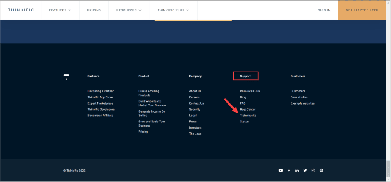Click Get Started Free button
The image size is (391, 182).
click(x=362, y=10)
